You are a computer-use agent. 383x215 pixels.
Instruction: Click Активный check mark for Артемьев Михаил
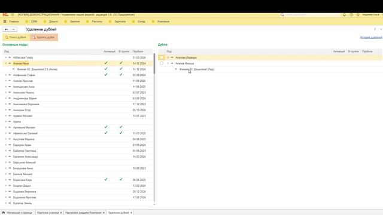[x=106, y=127]
